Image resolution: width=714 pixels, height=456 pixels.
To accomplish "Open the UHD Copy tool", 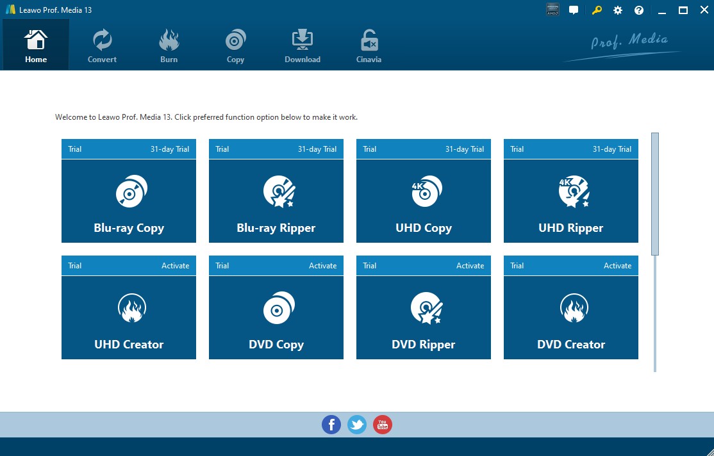I will [x=423, y=200].
